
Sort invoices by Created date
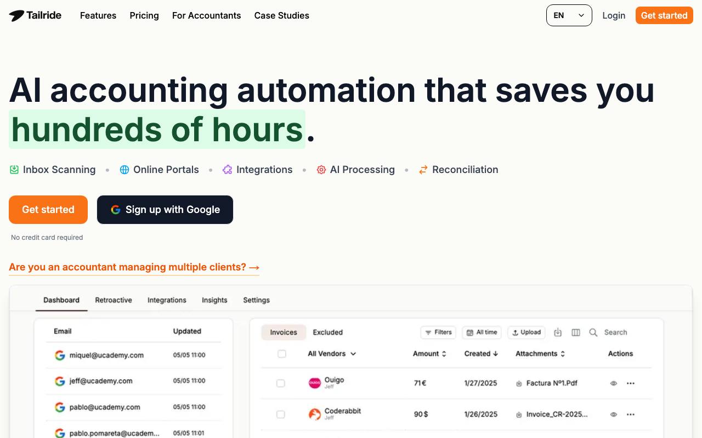coord(481,354)
